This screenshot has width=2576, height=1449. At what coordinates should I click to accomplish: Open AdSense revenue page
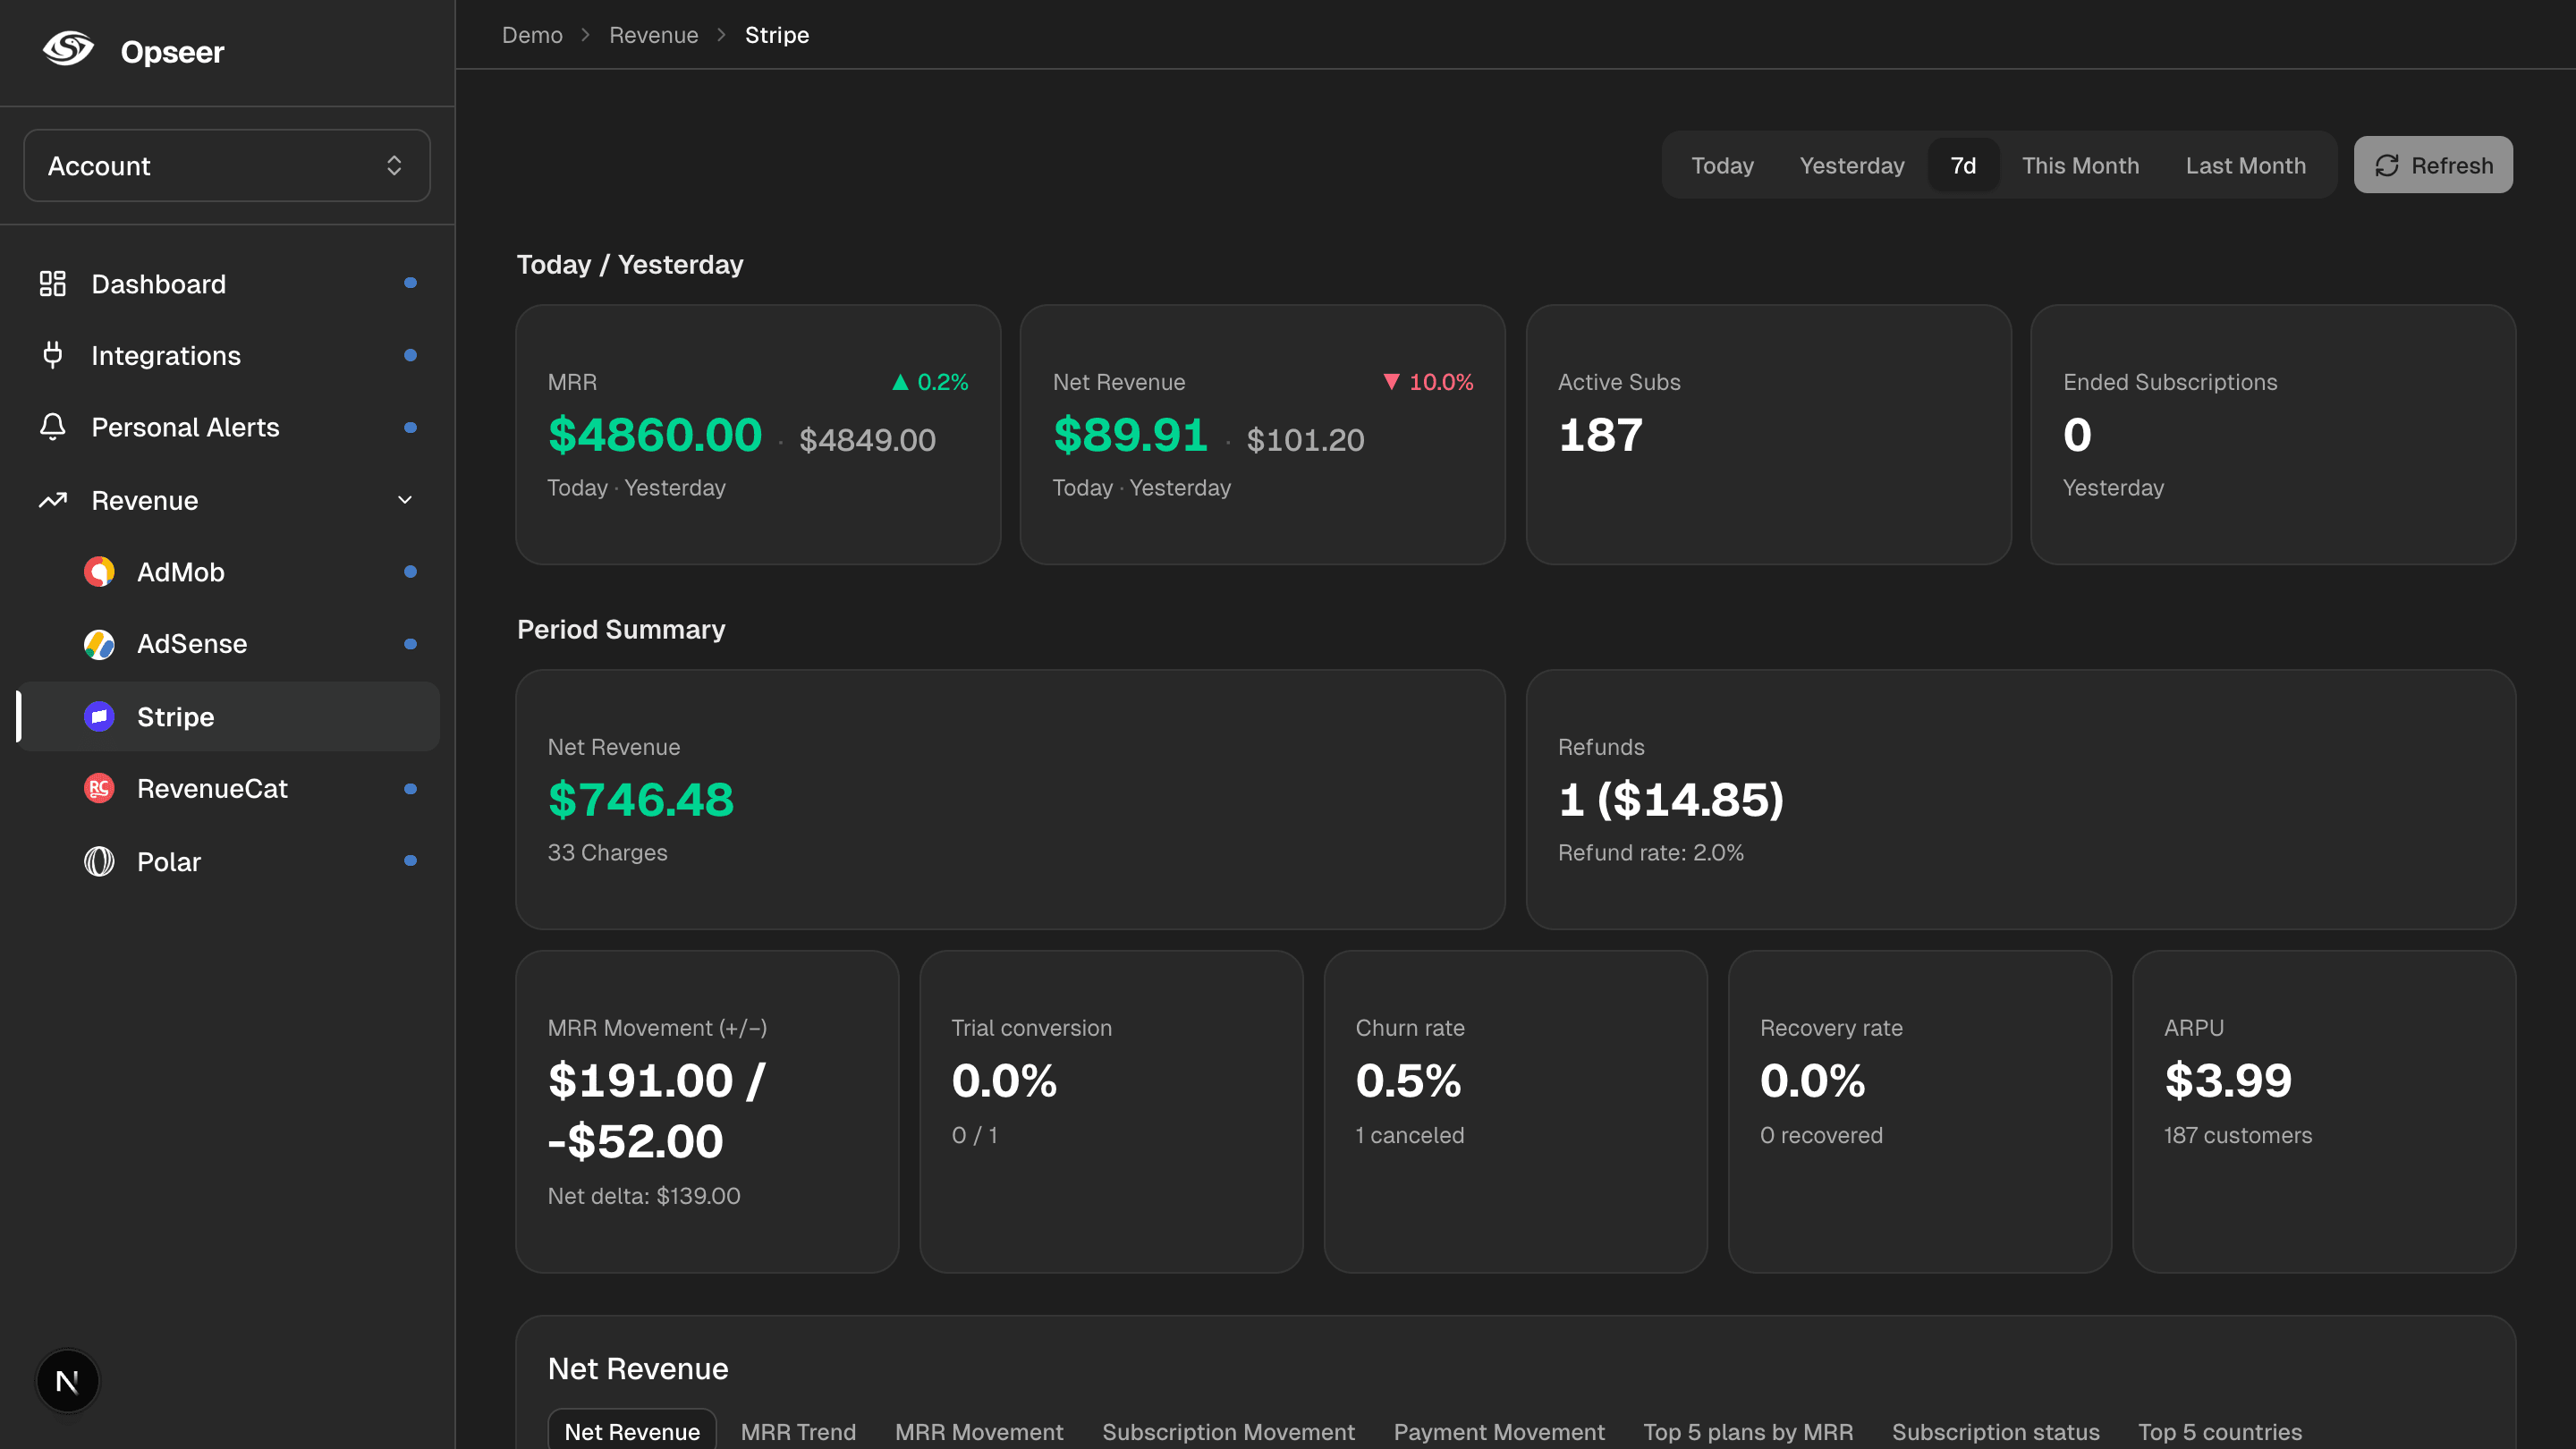point(228,644)
